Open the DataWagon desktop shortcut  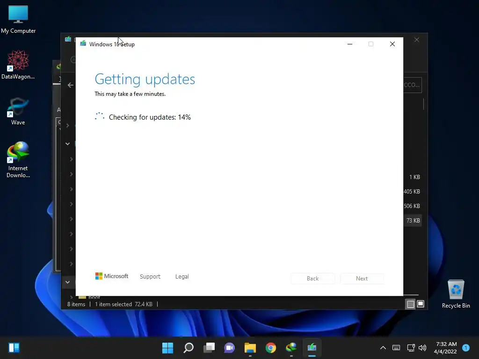pyautogui.click(x=18, y=65)
